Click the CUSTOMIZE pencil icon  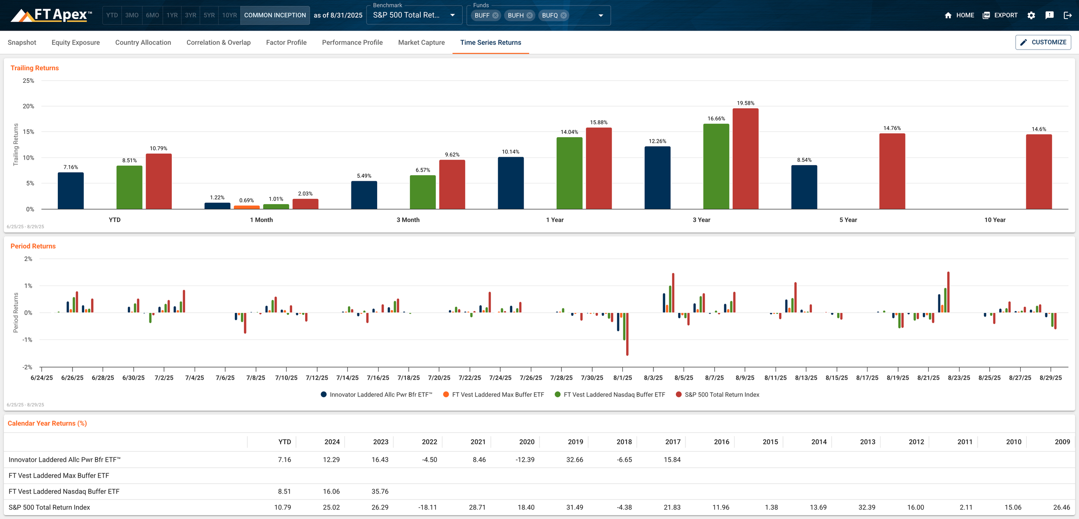[1023, 42]
